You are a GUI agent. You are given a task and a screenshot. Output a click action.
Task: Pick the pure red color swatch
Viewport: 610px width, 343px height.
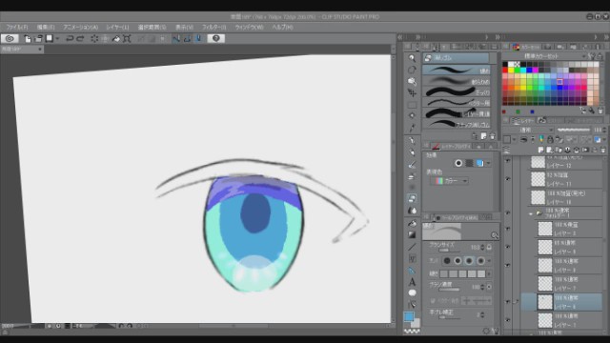tap(505, 71)
